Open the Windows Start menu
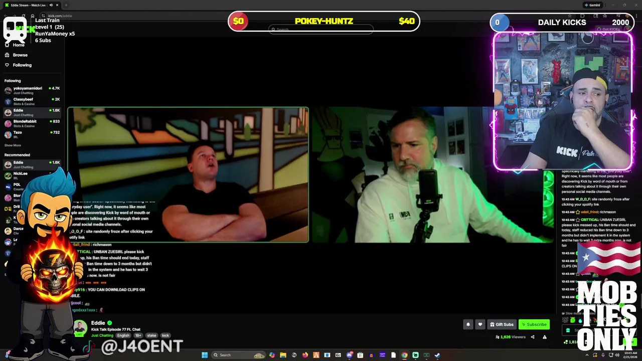The height and width of the screenshot is (361, 642). (205, 355)
